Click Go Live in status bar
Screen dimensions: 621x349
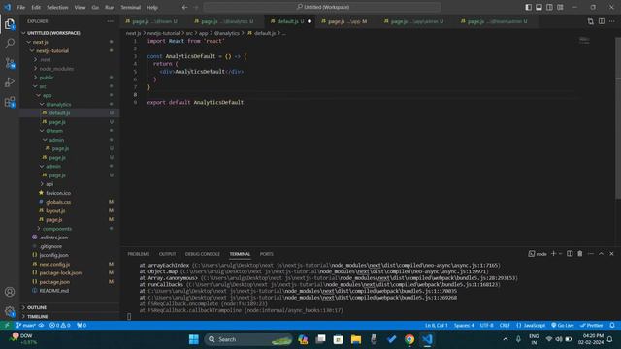click(x=563, y=326)
